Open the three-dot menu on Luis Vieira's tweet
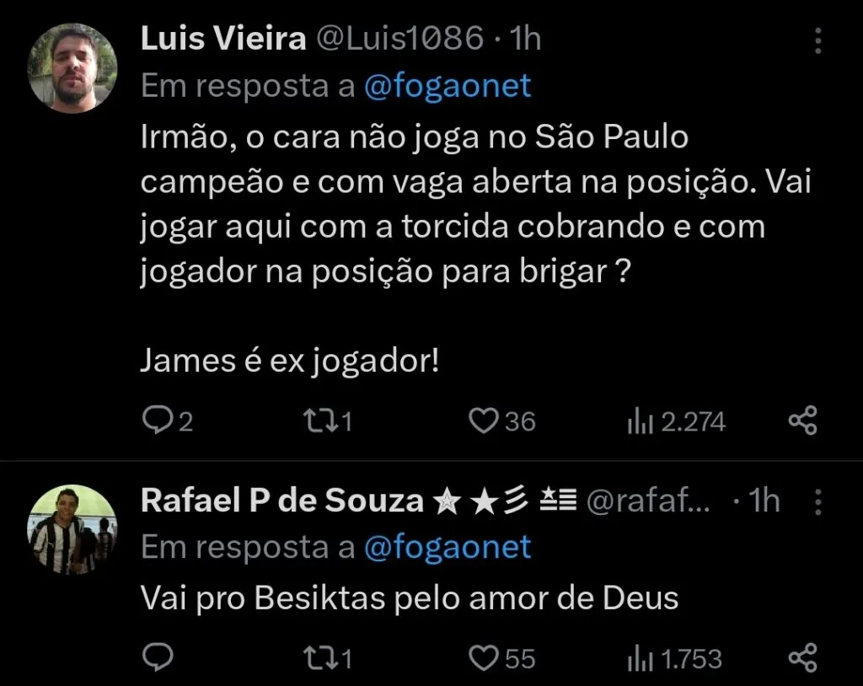Screen dimensions: 863x686 coord(817,40)
